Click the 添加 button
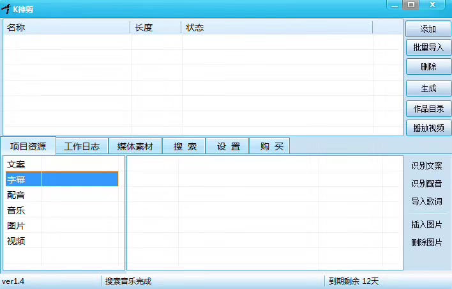Screen dimensions: 452x289 click(x=428, y=29)
